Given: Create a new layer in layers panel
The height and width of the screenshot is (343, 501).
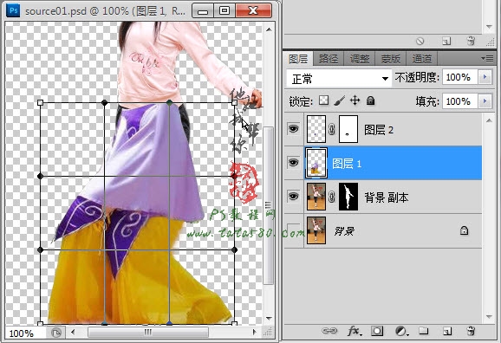Looking at the screenshot, I should (447, 331).
